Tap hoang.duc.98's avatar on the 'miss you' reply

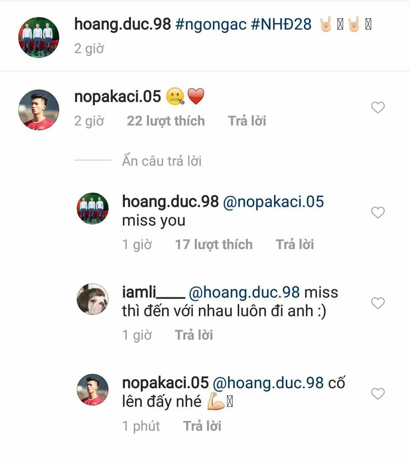tap(93, 209)
